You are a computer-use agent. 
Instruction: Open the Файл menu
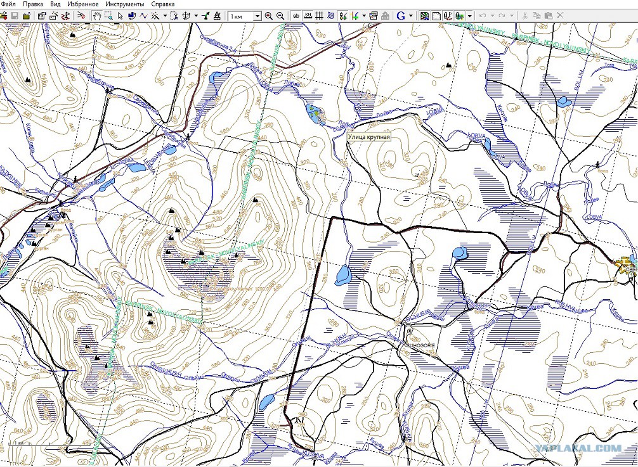point(8,4)
